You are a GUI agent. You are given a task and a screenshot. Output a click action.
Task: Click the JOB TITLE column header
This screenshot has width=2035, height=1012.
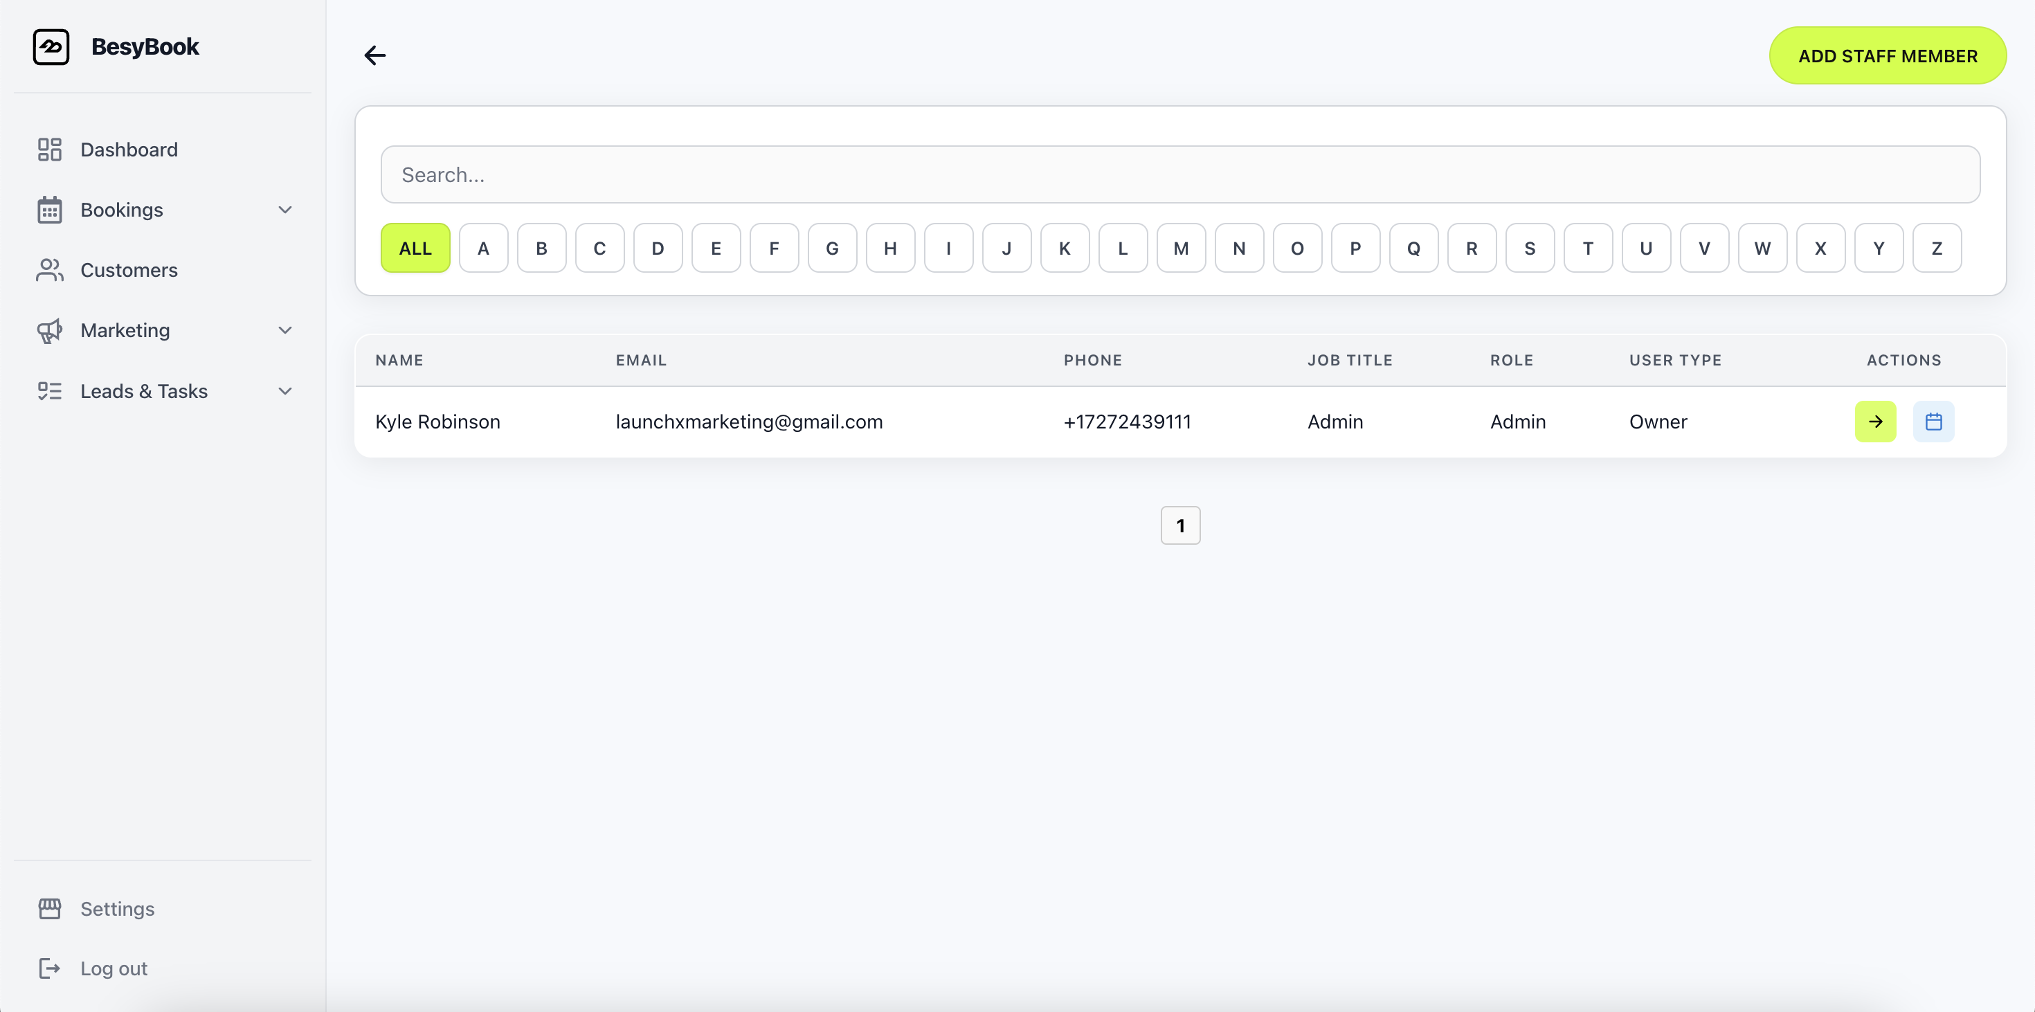pos(1349,360)
